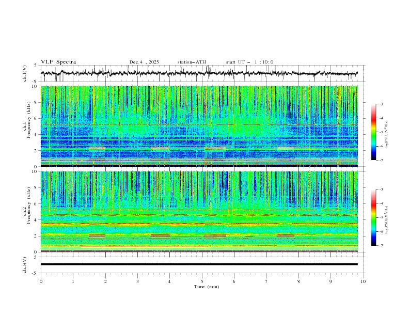The height and width of the screenshot is (316, 409).
Task: Click the "station=ATH" header text
Action: click(192, 62)
